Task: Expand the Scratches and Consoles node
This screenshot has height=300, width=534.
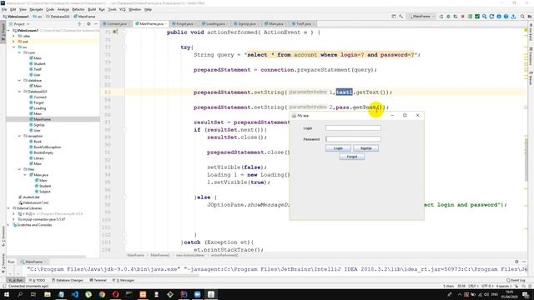Action: pyautogui.click(x=8, y=225)
